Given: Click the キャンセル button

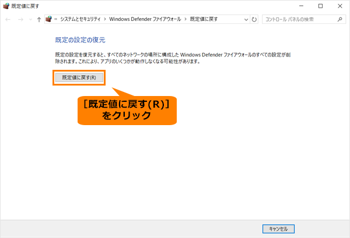Looking at the screenshot, I should [x=278, y=229].
